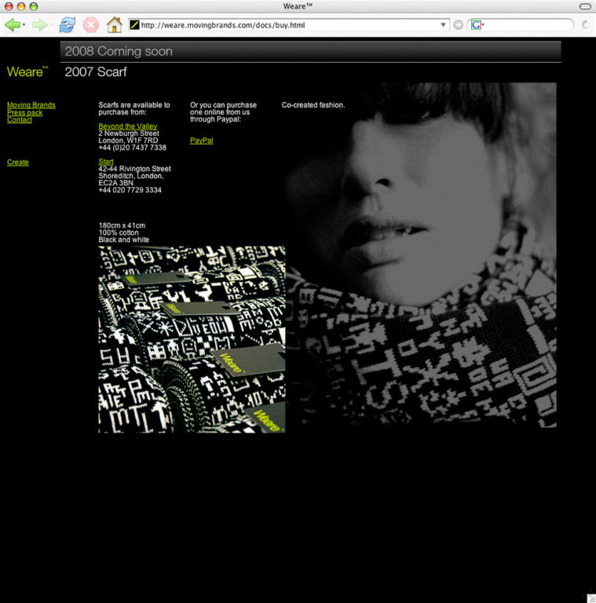Click the site favicon in the address bar
The image size is (596, 603).
pos(134,25)
